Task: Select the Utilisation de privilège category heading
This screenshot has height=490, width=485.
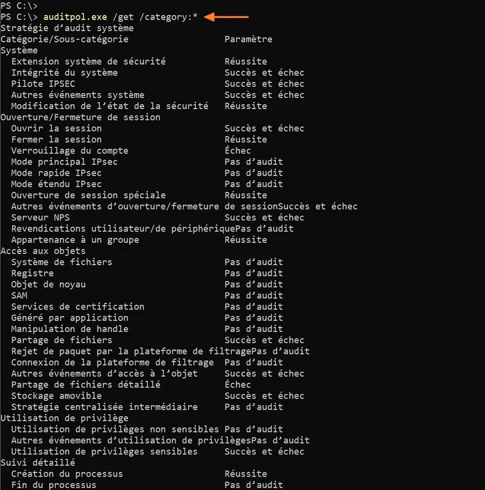Action: [x=64, y=418]
